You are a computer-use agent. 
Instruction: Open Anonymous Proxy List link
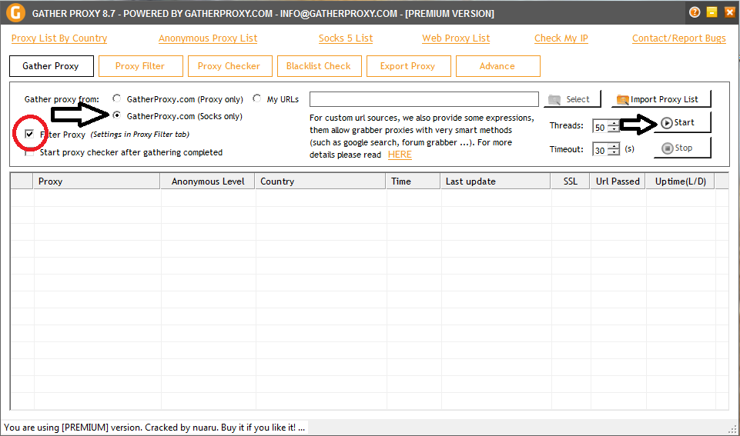[x=208, y=38]
